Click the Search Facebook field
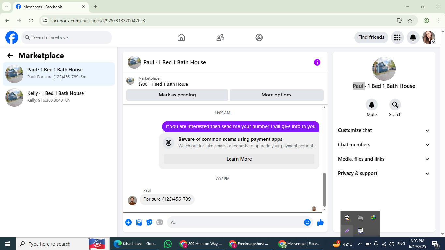This screenshot has height=250, width=445. coord(67,37)
